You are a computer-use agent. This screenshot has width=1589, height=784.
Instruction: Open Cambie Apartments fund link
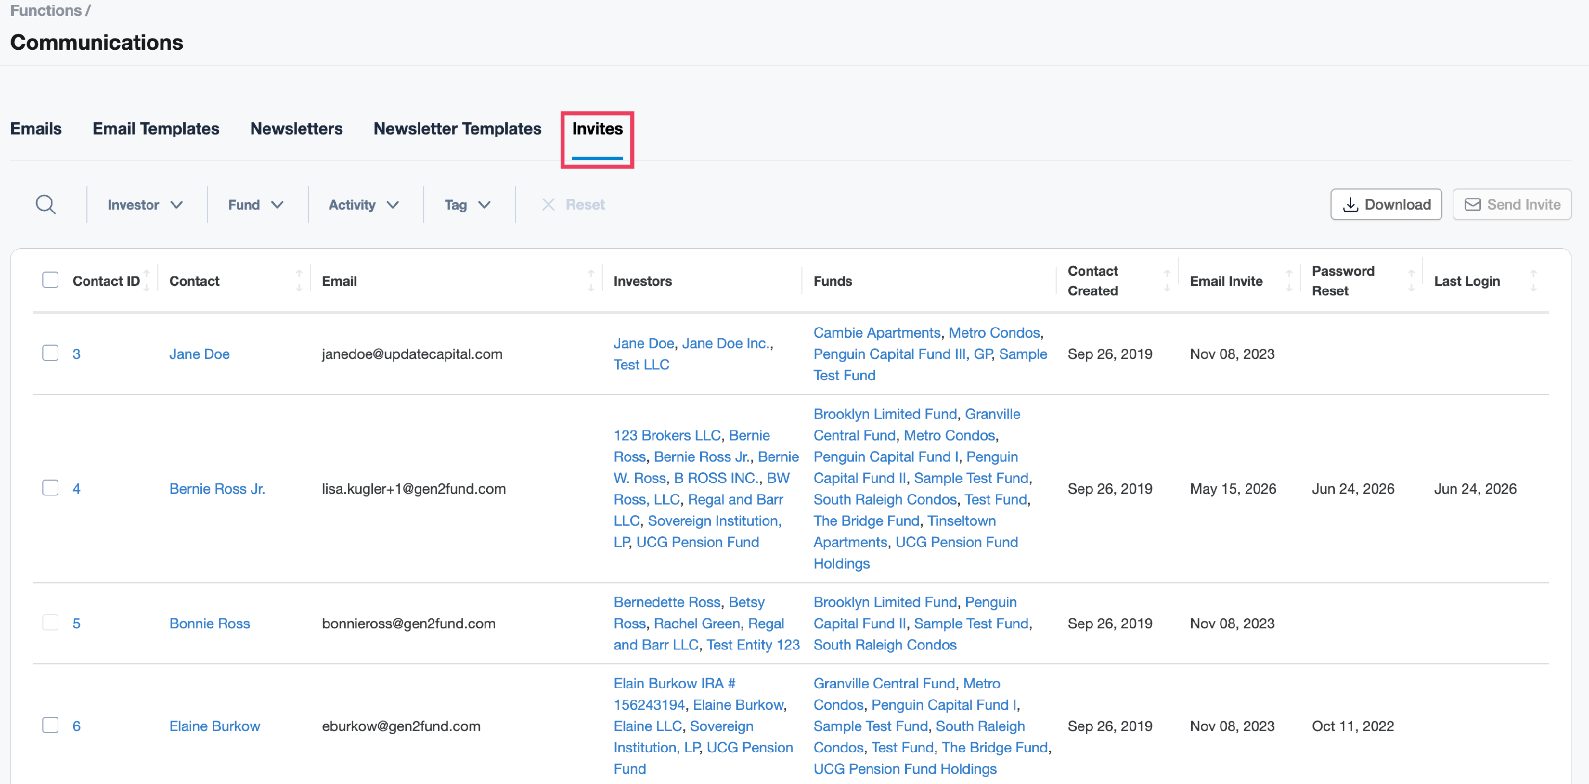click(x=877, y=333)
